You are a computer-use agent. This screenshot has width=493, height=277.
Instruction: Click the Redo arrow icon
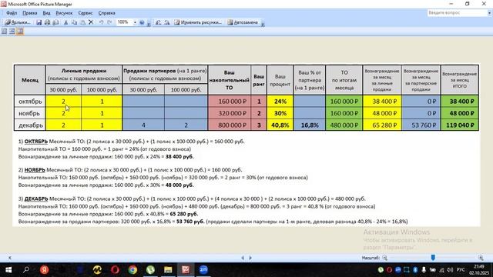pyautogui.click(x=109, y=22)
